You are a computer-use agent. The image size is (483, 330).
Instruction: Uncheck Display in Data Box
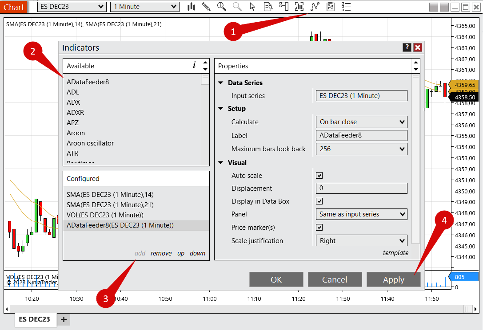coord(319,201)
